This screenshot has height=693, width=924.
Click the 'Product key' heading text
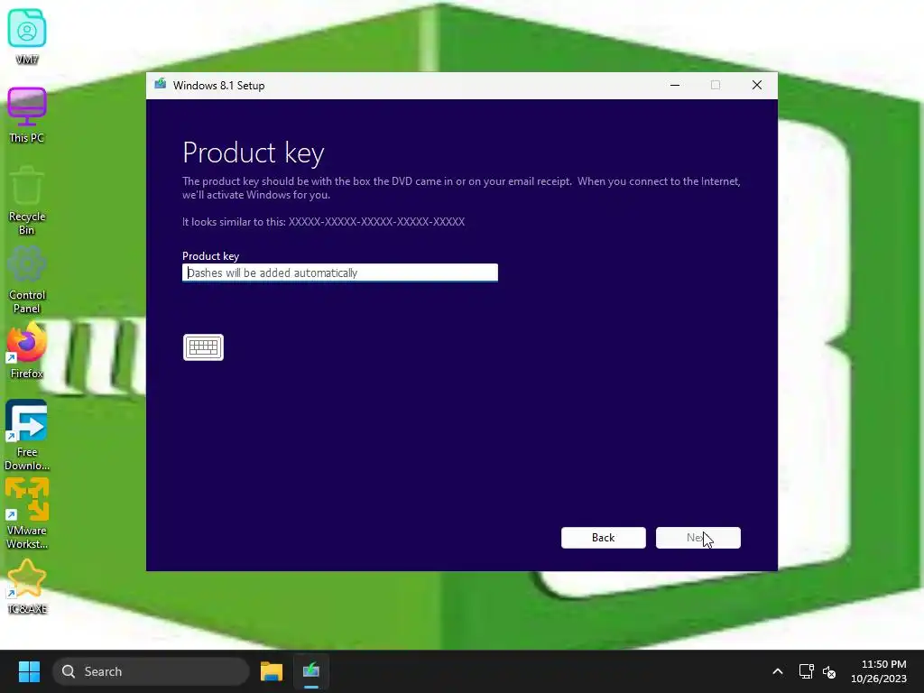pos(254,152)
